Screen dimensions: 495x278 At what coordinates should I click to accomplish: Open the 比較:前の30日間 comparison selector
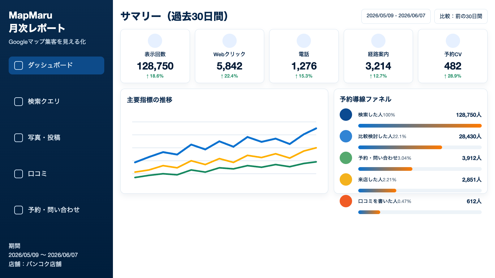(461, 16)
